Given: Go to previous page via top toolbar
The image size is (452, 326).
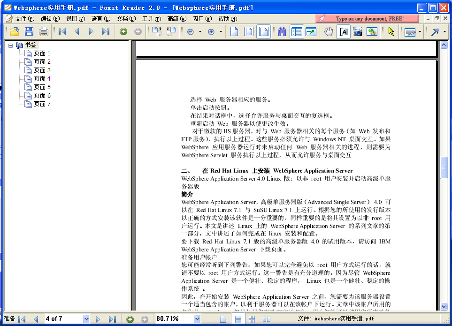Looking at the screenshot, I should (77, 31).
